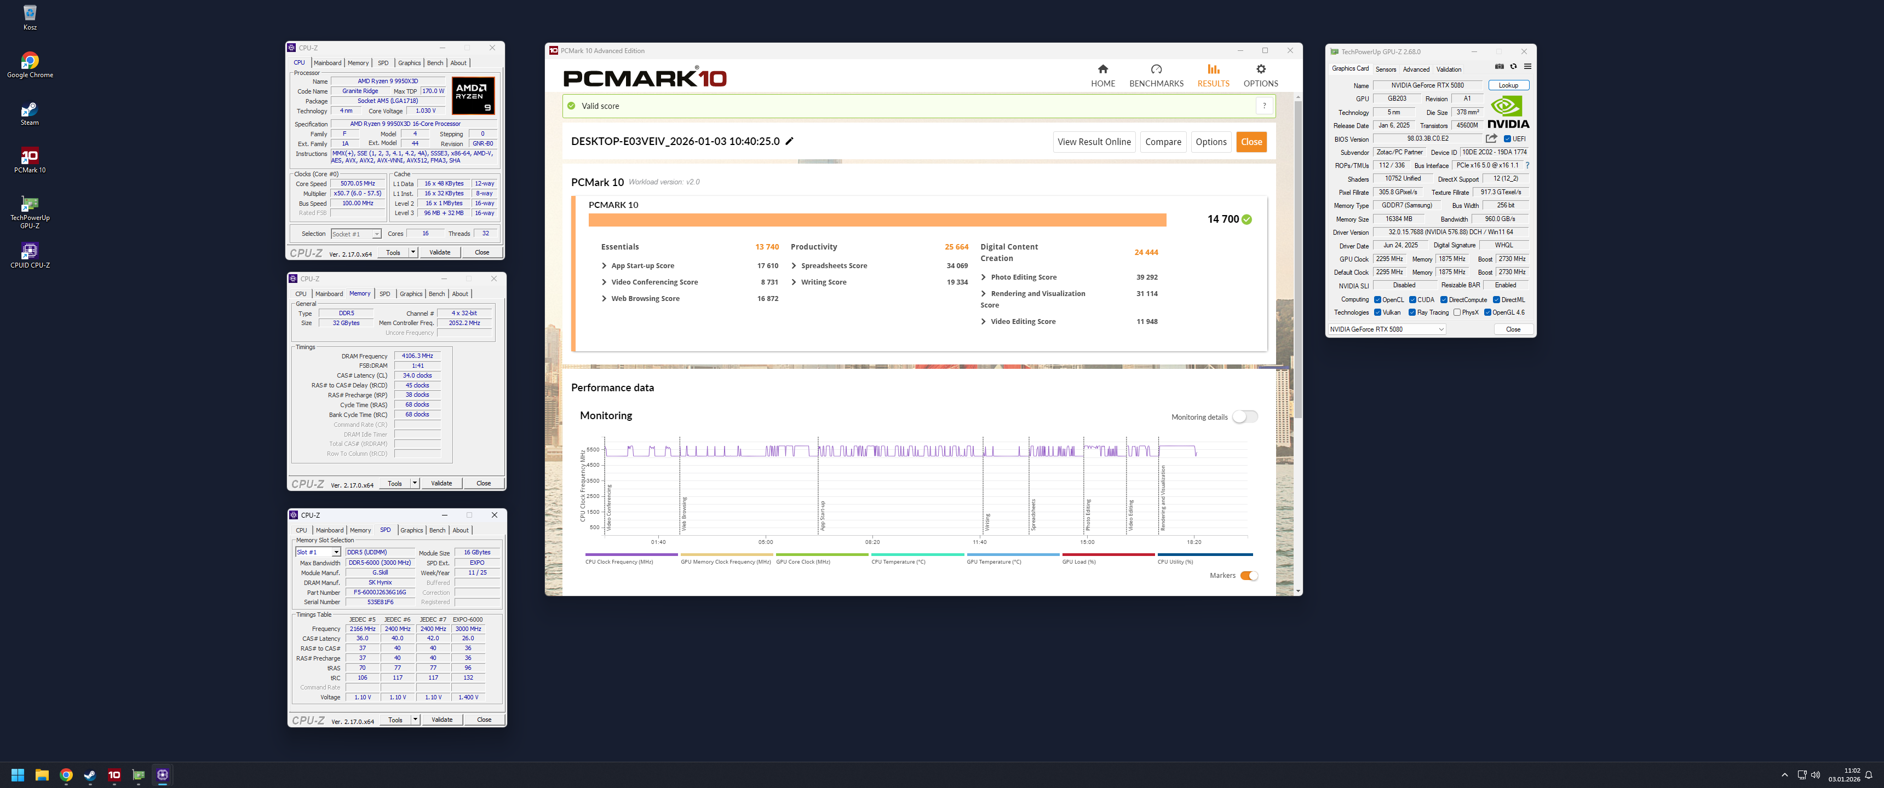Open the GPU-Z hamburger menu icon
The height and width of the screenshot is (788, 1884).
[x=1527, y=67]
